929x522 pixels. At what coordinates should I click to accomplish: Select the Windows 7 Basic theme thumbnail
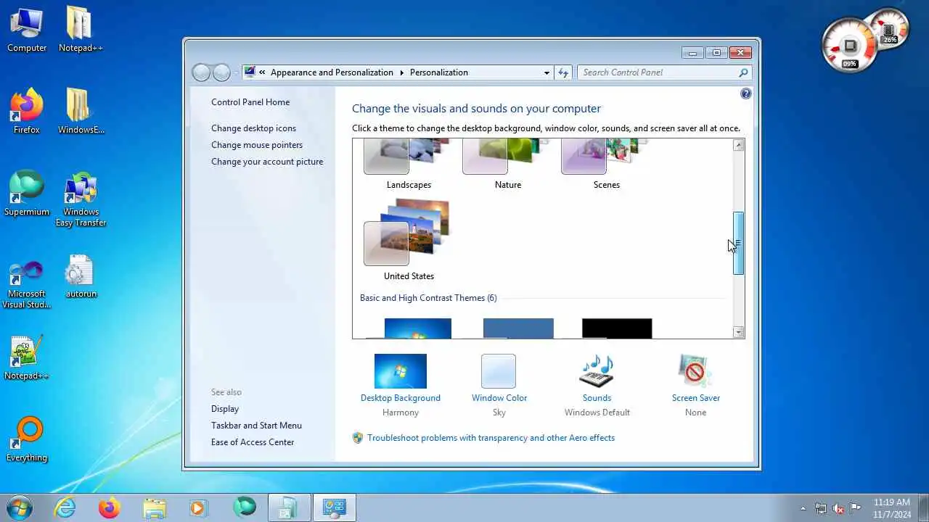click(417, 328)
